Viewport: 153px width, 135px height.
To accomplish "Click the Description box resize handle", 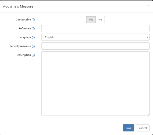I will pos(148,115).
